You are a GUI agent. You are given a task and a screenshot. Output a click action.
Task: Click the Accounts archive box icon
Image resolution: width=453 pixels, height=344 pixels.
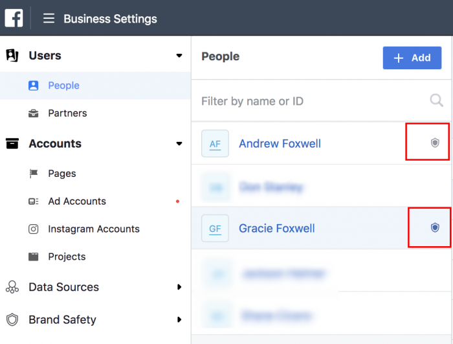12,144
